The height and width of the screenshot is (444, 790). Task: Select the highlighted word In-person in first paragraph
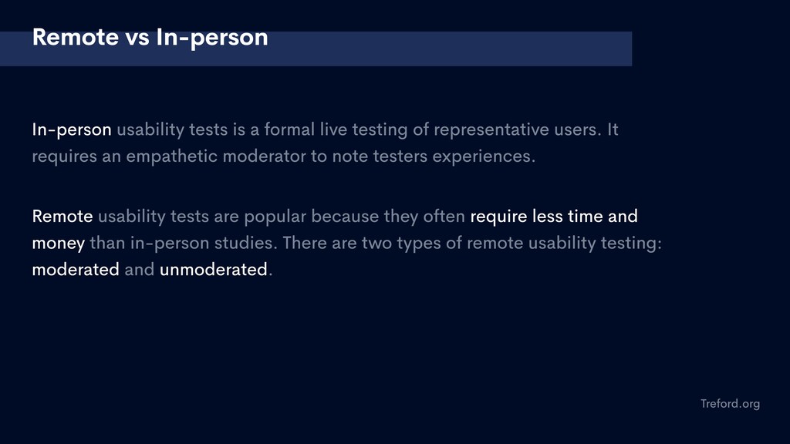pos(72,129)
